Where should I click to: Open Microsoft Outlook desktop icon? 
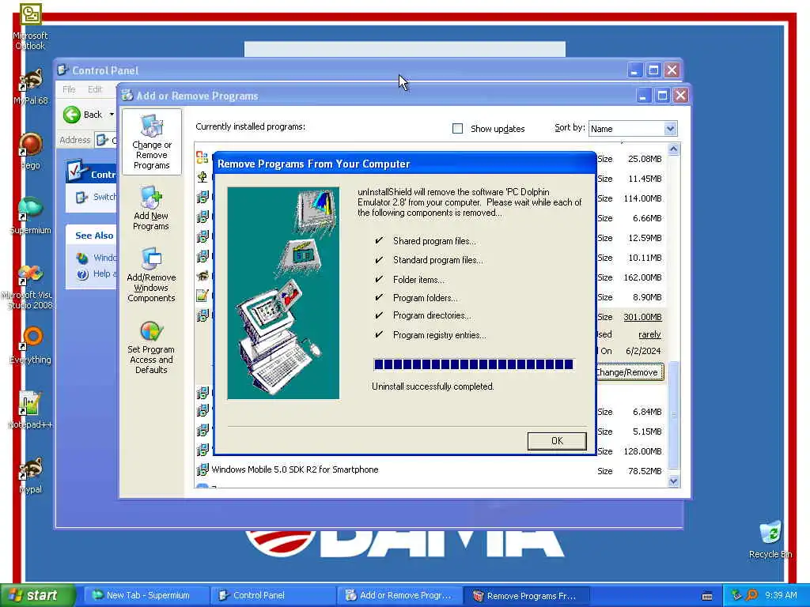coord(31,27)
